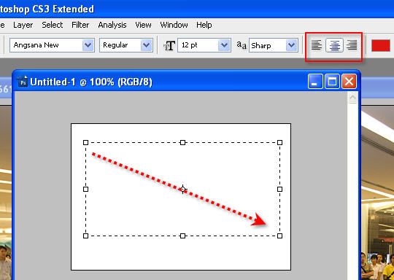The width and height of the screenshot is (394, 280).
Task: Open the Window menu
Action: click(174, 25)
